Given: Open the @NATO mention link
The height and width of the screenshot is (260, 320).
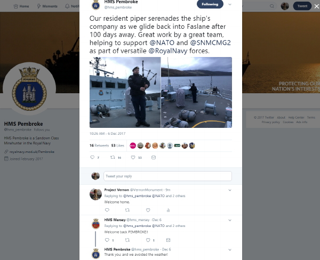Looking at the screenshot, I should click(x=162, y=43).
